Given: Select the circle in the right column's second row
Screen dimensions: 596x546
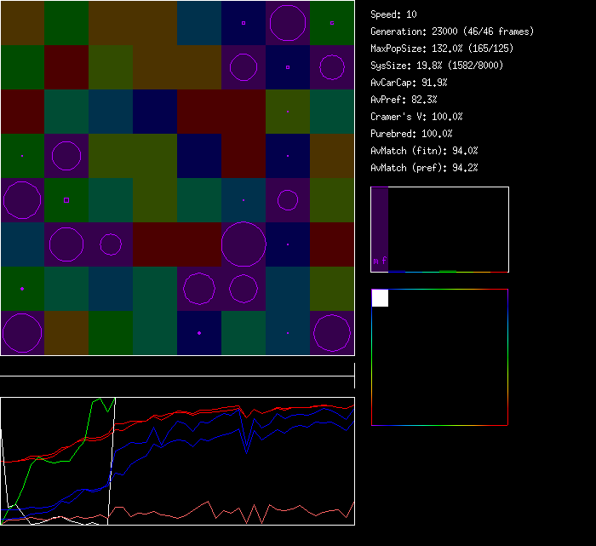Looking at the screenshot, I should click(x=332, y=67).
